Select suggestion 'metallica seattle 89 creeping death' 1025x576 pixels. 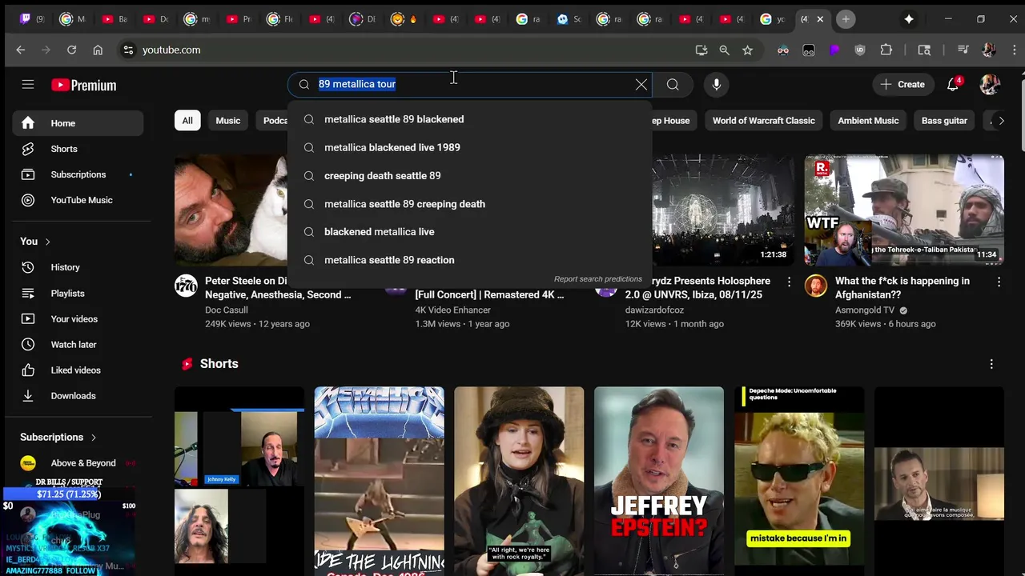(x=470, y=204)
